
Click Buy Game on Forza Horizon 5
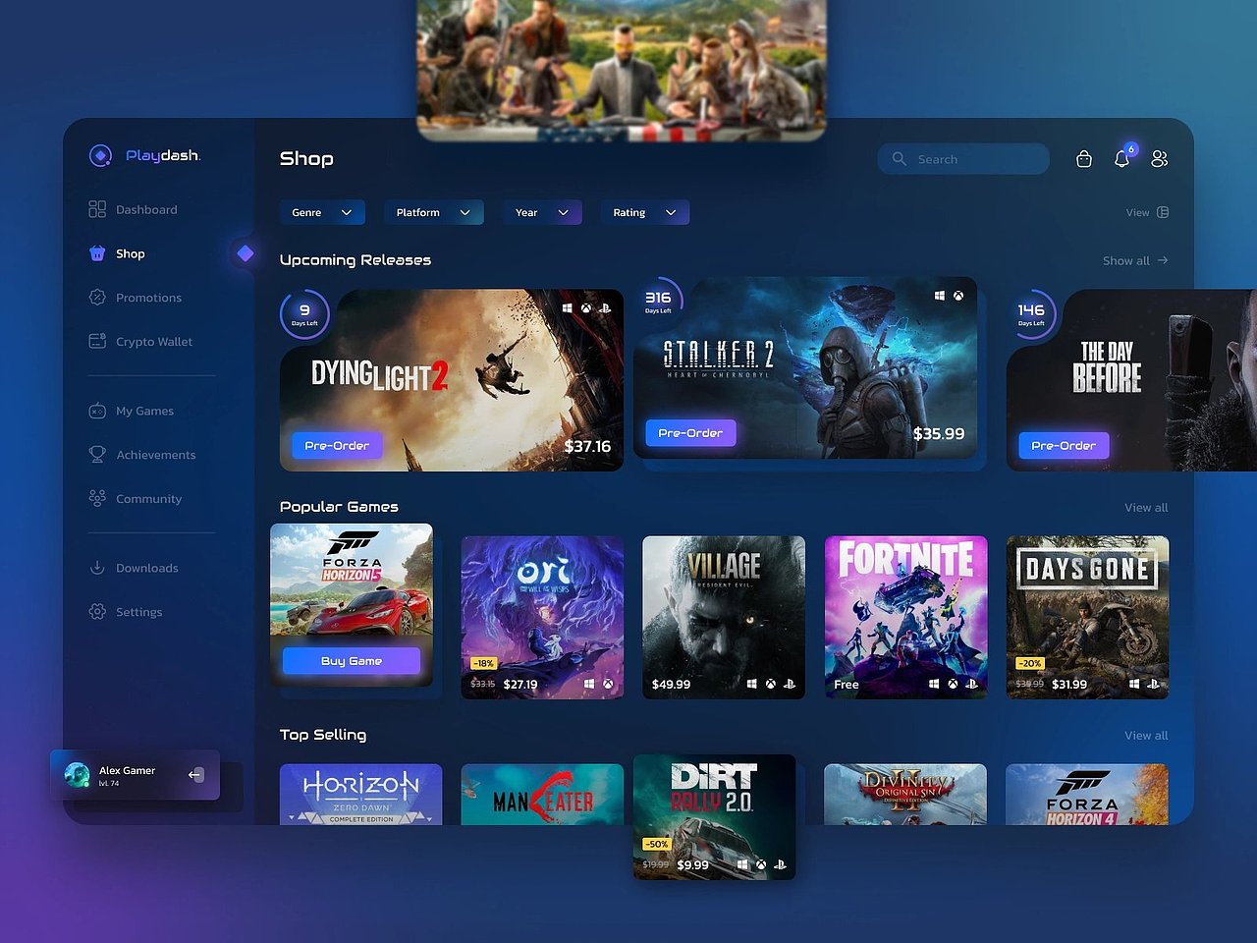click(x=352, y=661)
